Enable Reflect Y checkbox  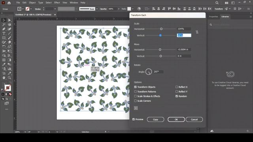(177, 92)
